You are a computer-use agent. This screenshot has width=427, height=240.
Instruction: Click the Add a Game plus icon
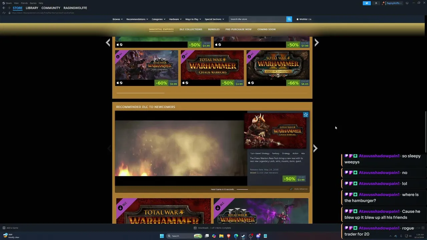click(4, 228)
